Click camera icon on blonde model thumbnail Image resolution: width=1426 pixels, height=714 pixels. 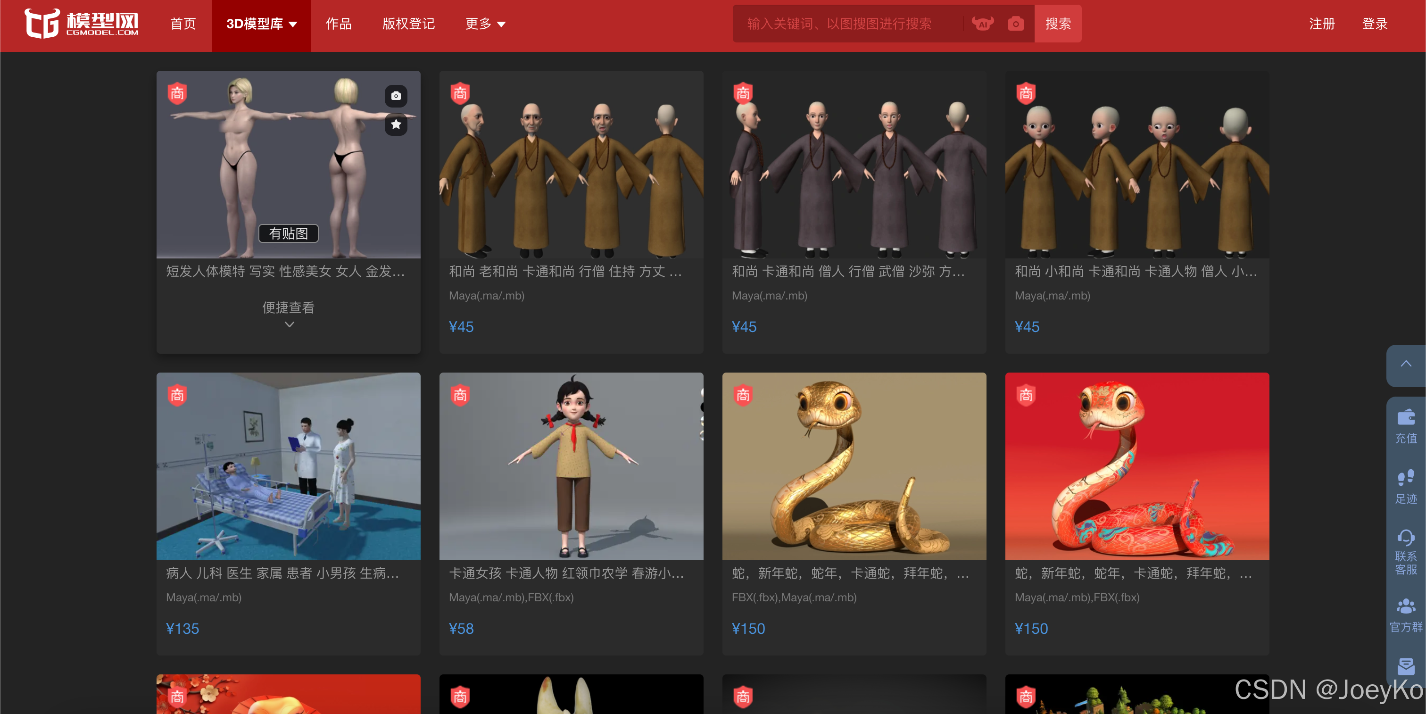pyautogui.click(x=396, y=96)
